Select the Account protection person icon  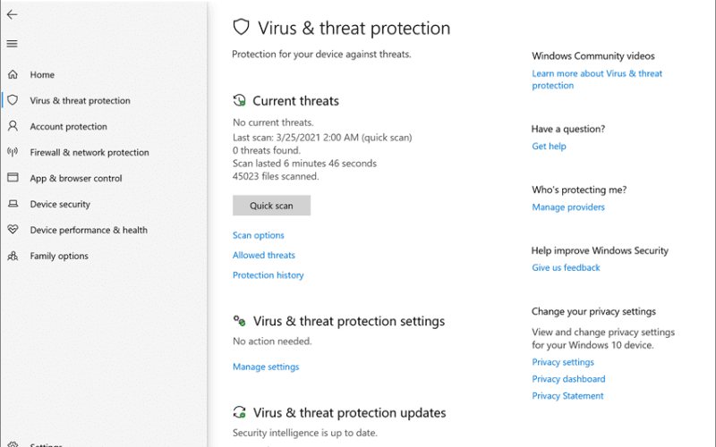tap(13, 126)
